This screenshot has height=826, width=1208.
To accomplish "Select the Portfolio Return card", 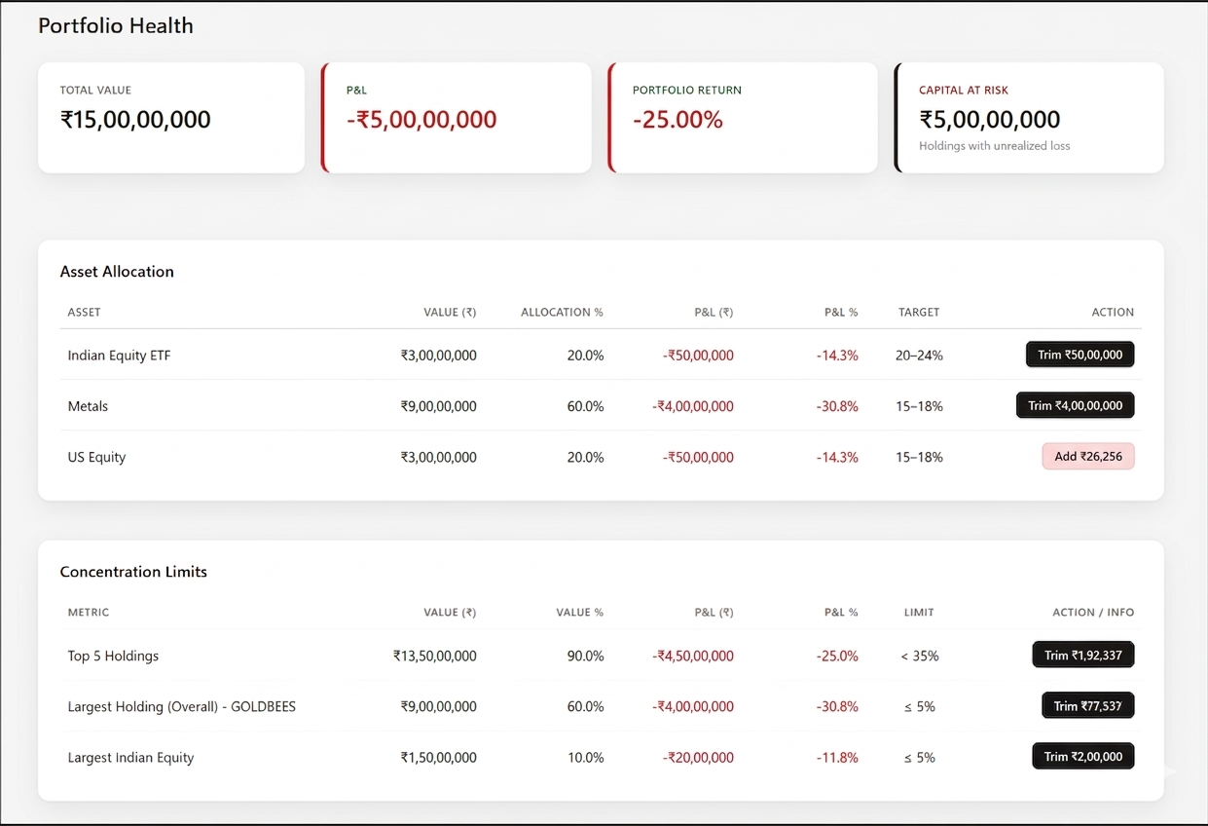I will tap(743, 118).
